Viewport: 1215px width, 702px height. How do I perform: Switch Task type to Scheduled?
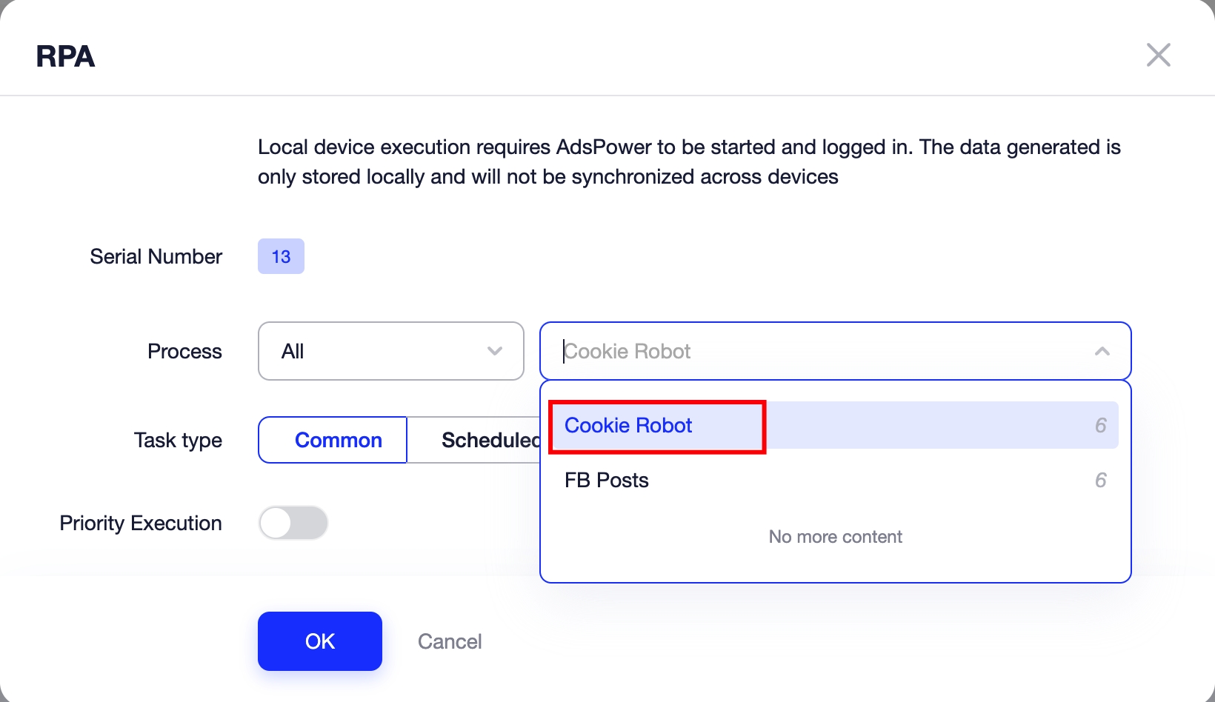point(490,440)
